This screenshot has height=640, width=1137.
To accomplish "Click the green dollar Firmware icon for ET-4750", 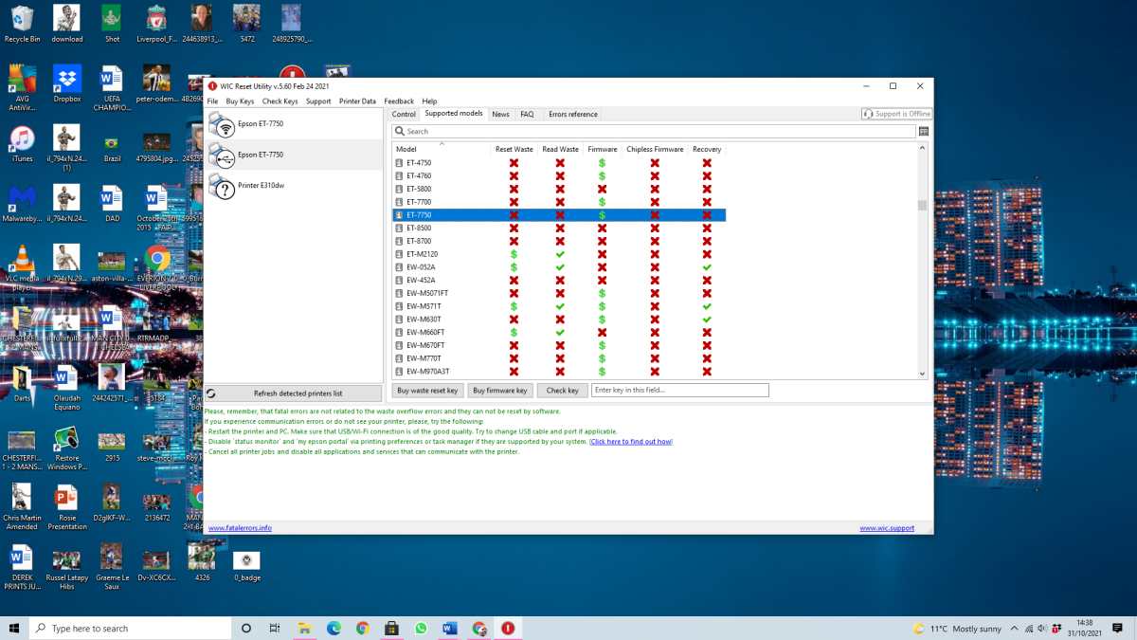I will 602,163.
